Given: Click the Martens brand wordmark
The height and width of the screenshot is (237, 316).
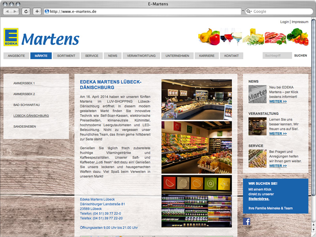Looking at the screenshot, I should pos(50,39).
